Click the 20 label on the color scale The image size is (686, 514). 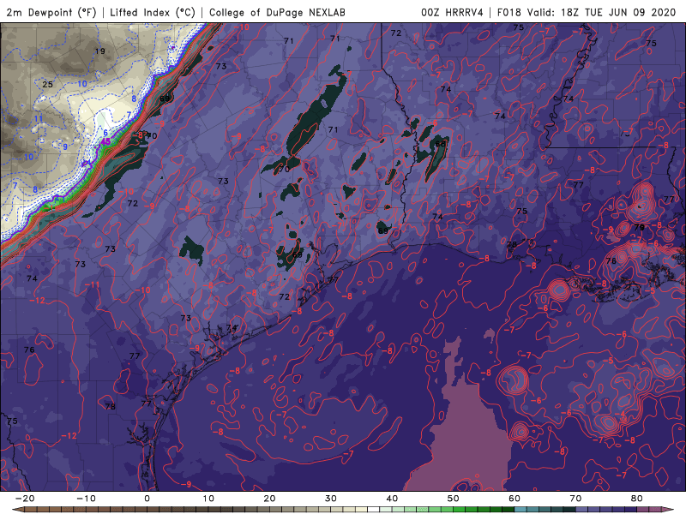coord(269,499)
